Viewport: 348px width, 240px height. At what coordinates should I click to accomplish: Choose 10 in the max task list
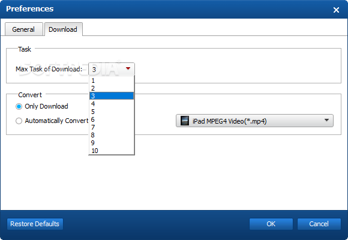pos(112,151)
